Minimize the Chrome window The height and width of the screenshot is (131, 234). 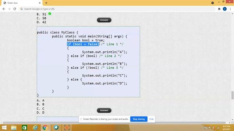tap(219, 2)
